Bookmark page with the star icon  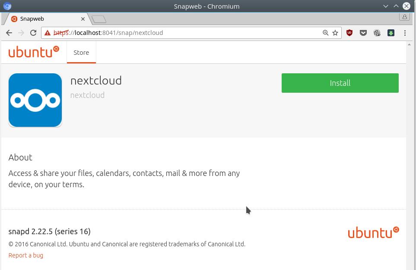tap(335, 33)
